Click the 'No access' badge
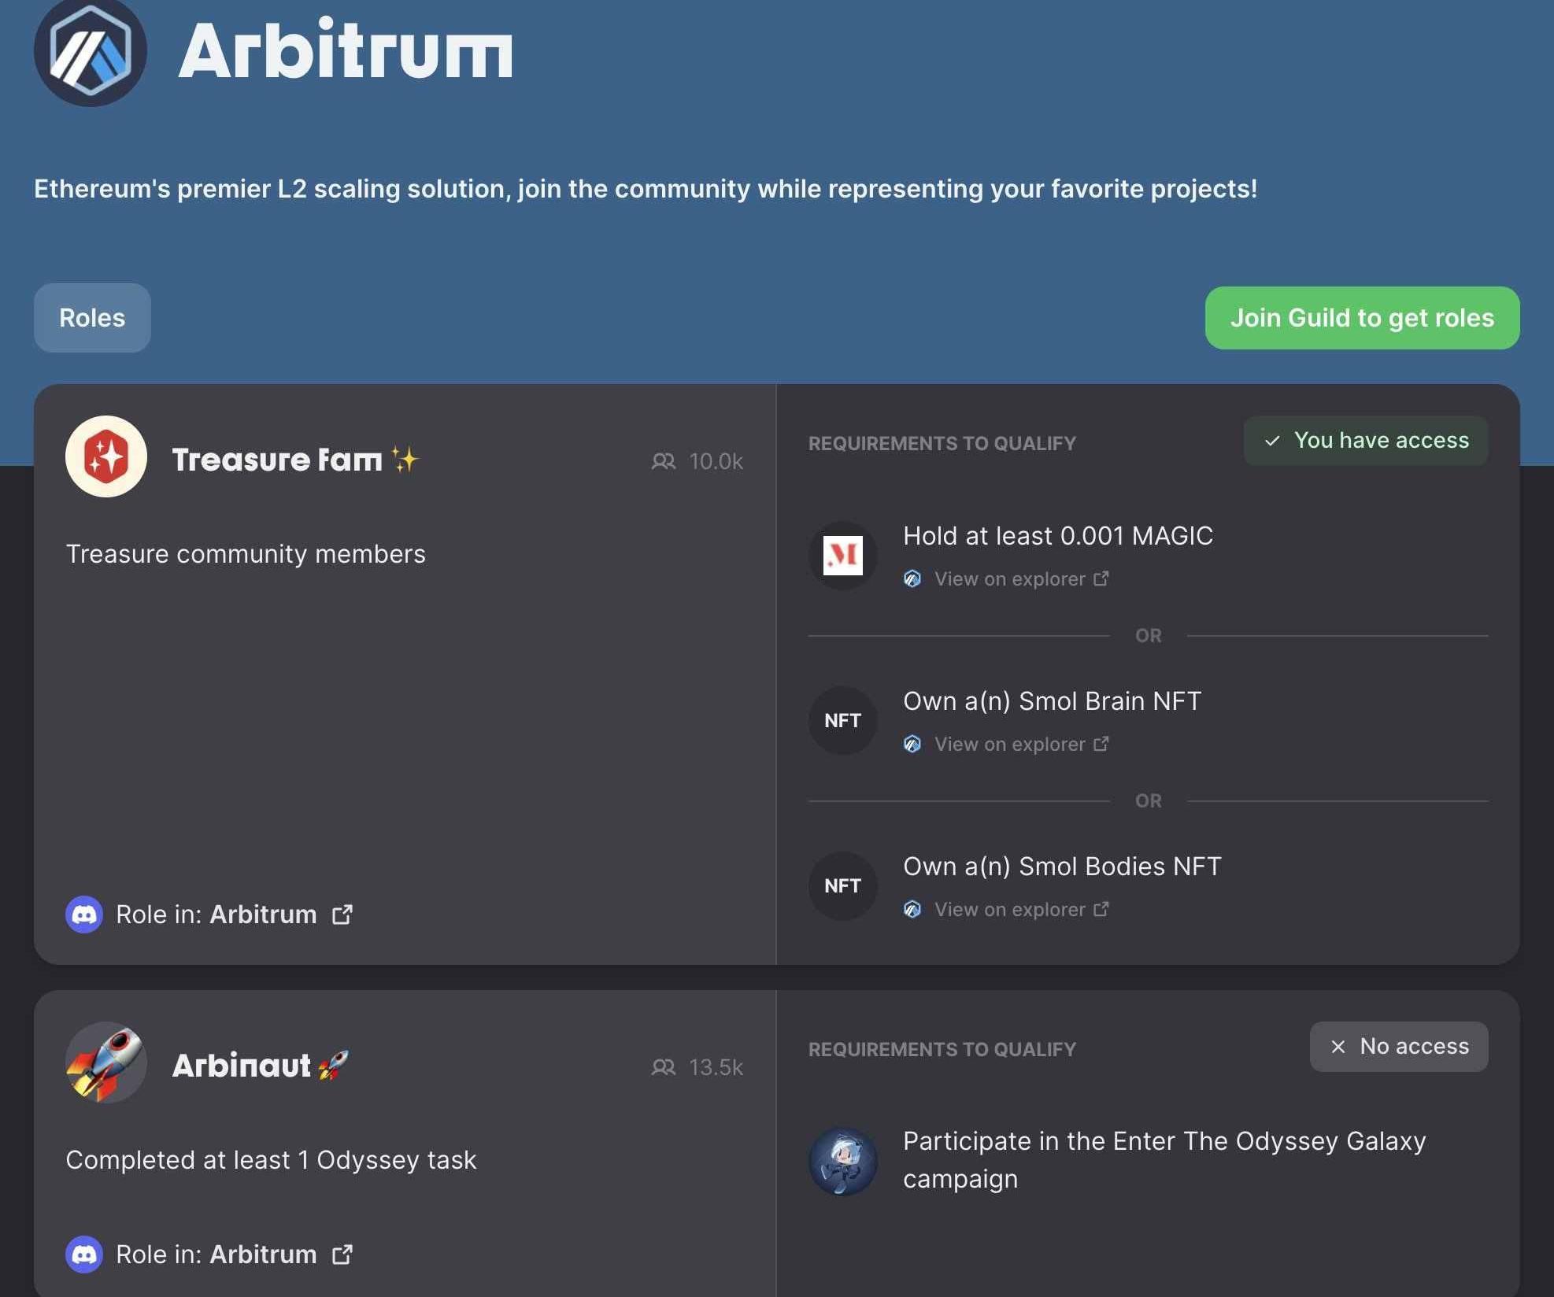This screenshot has height=1297, width=1554. pyautogui.click(x=1399, y=1047)
